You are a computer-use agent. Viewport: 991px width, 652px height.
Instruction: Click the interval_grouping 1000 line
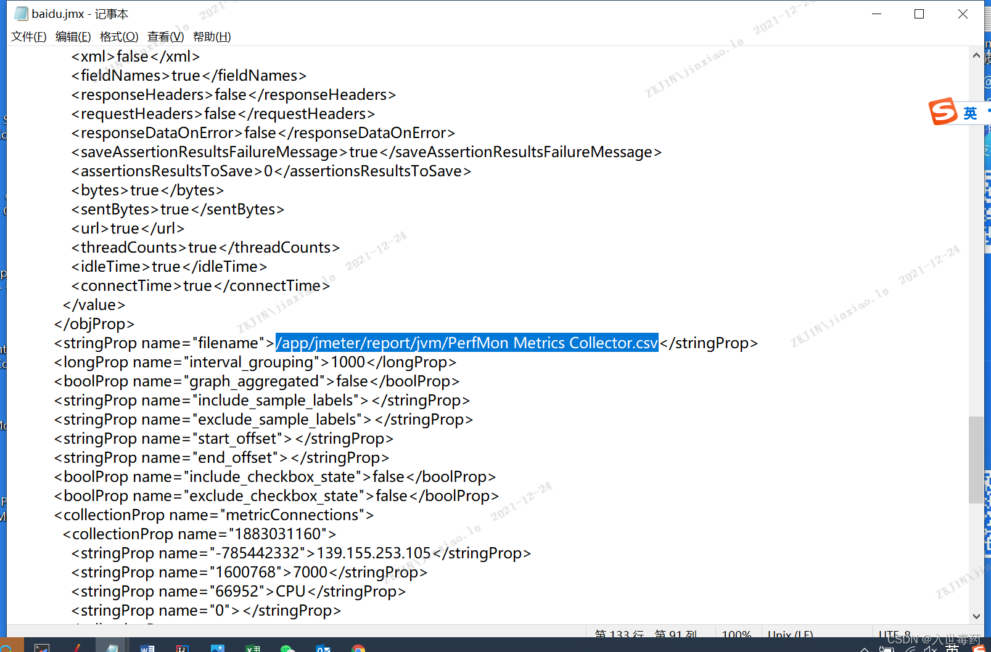click(x=255, y=362)
